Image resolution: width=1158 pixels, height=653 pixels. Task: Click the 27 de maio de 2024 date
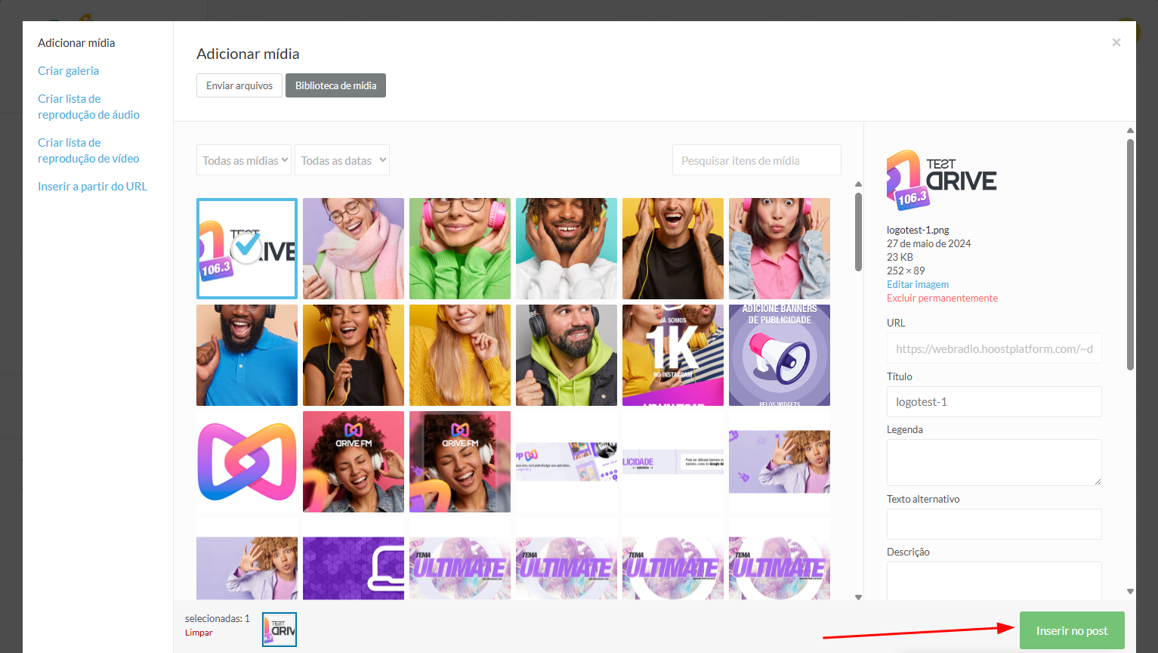tap(928, 243)
